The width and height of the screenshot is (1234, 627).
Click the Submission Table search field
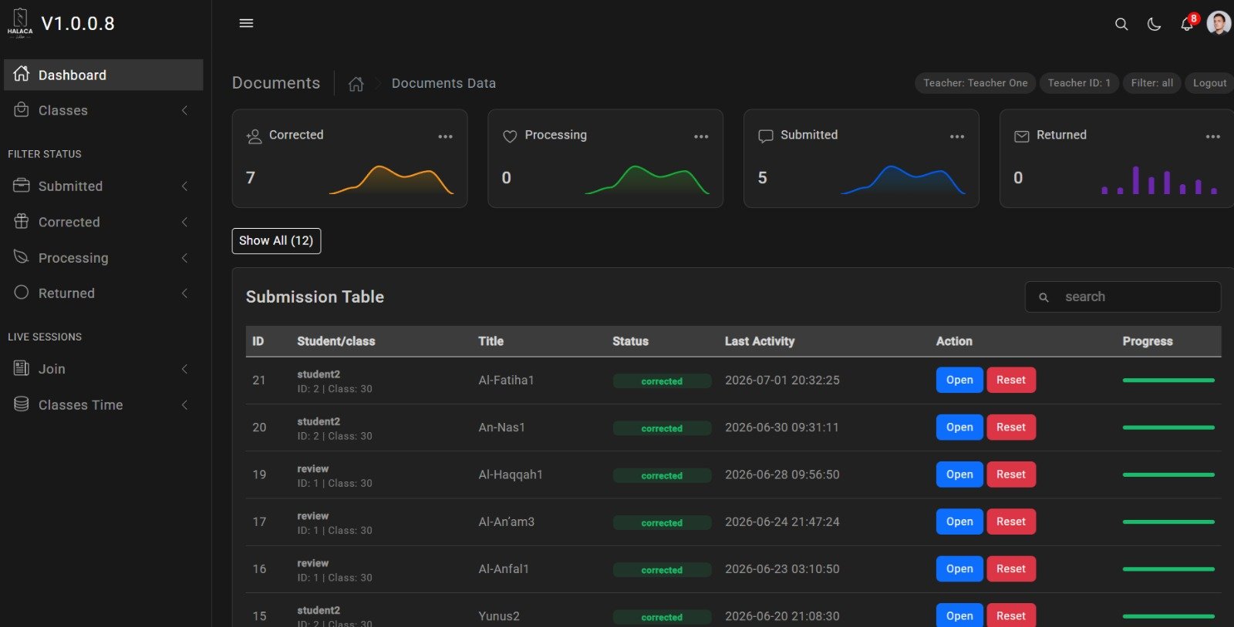point(1122,297)
